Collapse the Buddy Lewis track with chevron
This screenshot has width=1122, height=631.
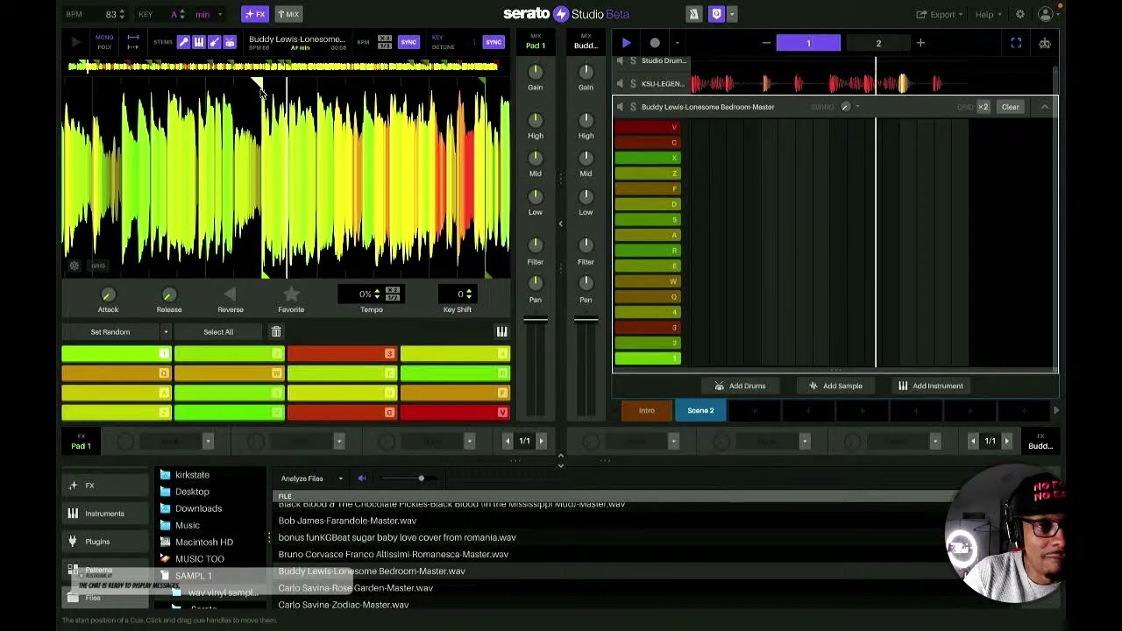[x=1044, y=107]
